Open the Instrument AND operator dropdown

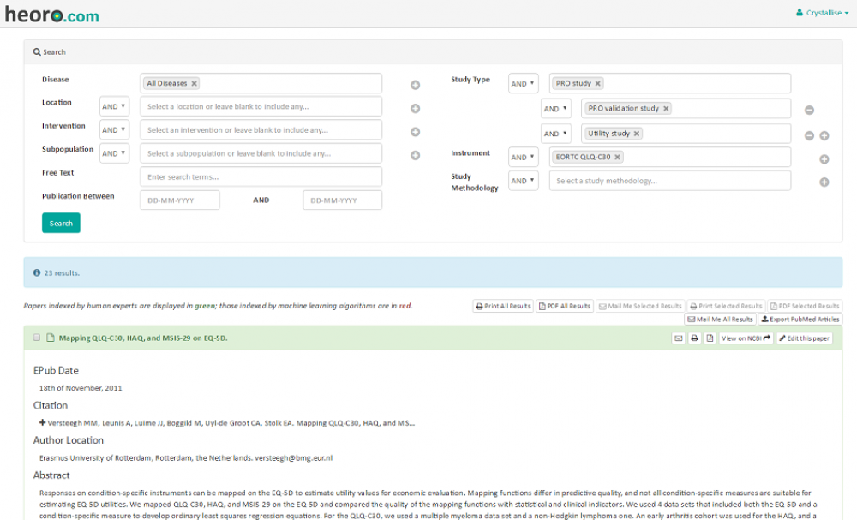[523, 158]
